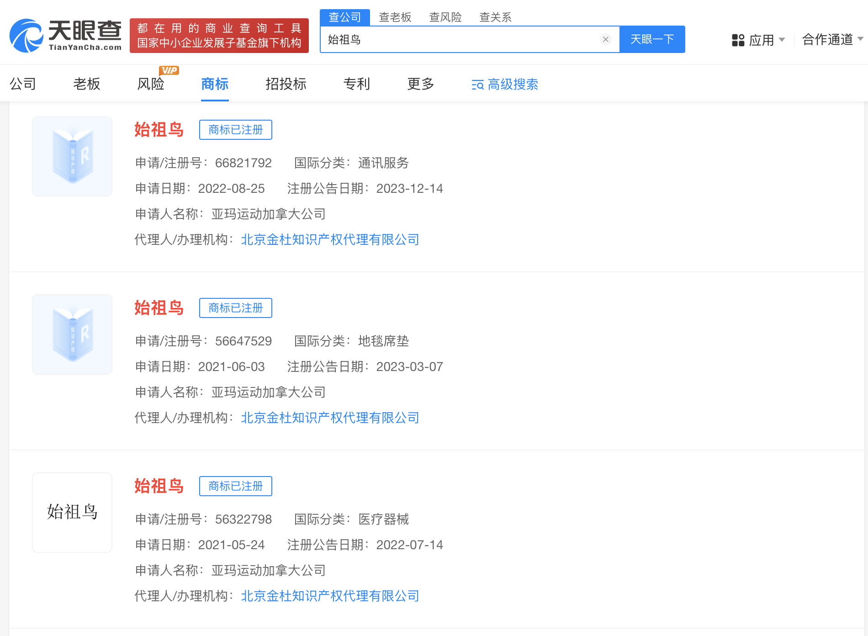Click the 应用 grid icon
This screenshot has height=636, width=868.
click(738, 40)
